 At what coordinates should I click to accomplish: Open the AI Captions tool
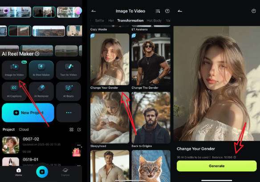(14, 91)
